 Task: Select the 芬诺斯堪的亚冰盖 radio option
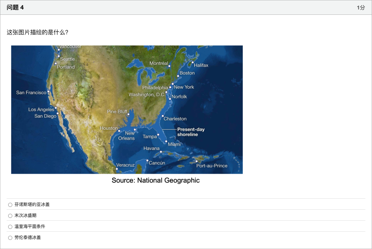point(10,205)
